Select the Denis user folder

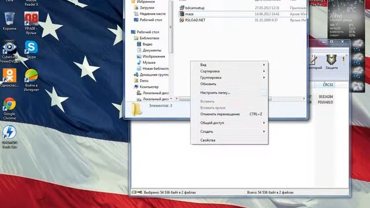(144, 81)
